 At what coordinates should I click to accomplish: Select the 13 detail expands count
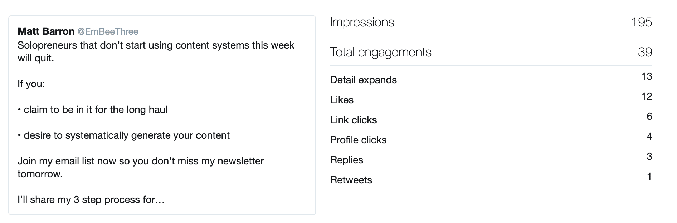pyautogui.click(x=647, y=76)
